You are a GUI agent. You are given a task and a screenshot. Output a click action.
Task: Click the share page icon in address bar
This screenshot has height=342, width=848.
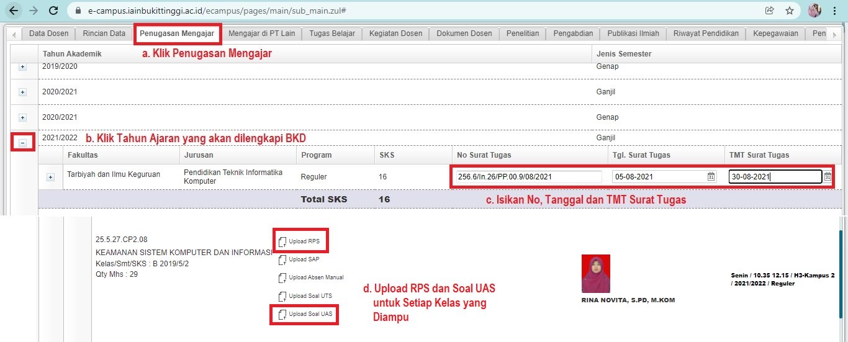pos(769,11)
